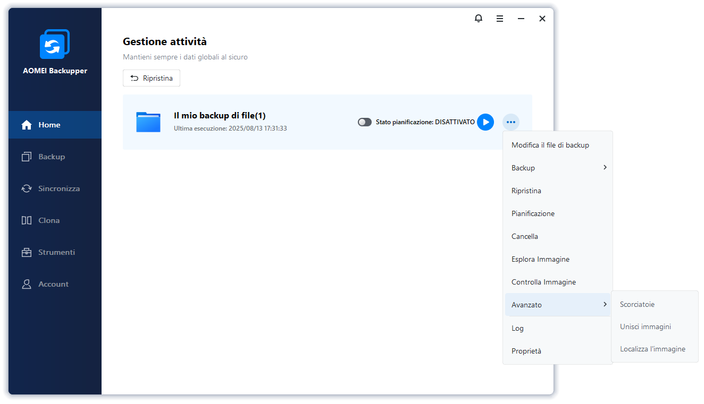Run the backup with play button
Screen dimensions: 704x404
[485, 122]
